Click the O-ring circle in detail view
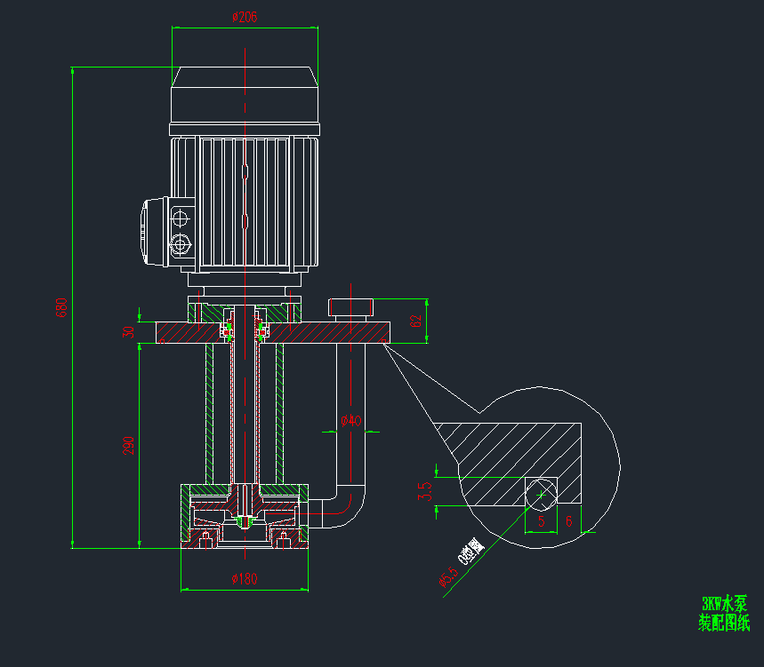Screen dimensions: 764x667 point(541,492)
